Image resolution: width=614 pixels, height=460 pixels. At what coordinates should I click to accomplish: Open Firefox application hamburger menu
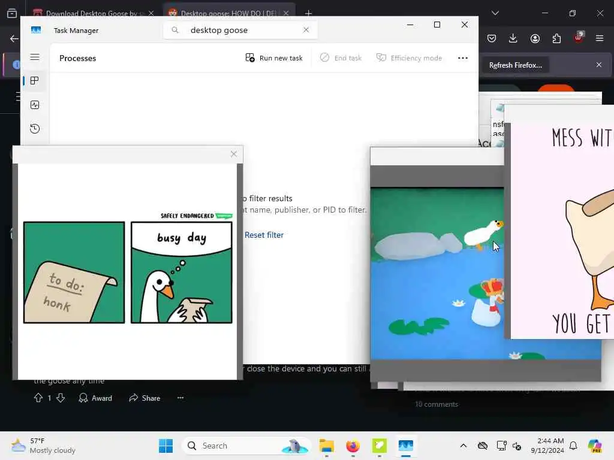[600, 38]
